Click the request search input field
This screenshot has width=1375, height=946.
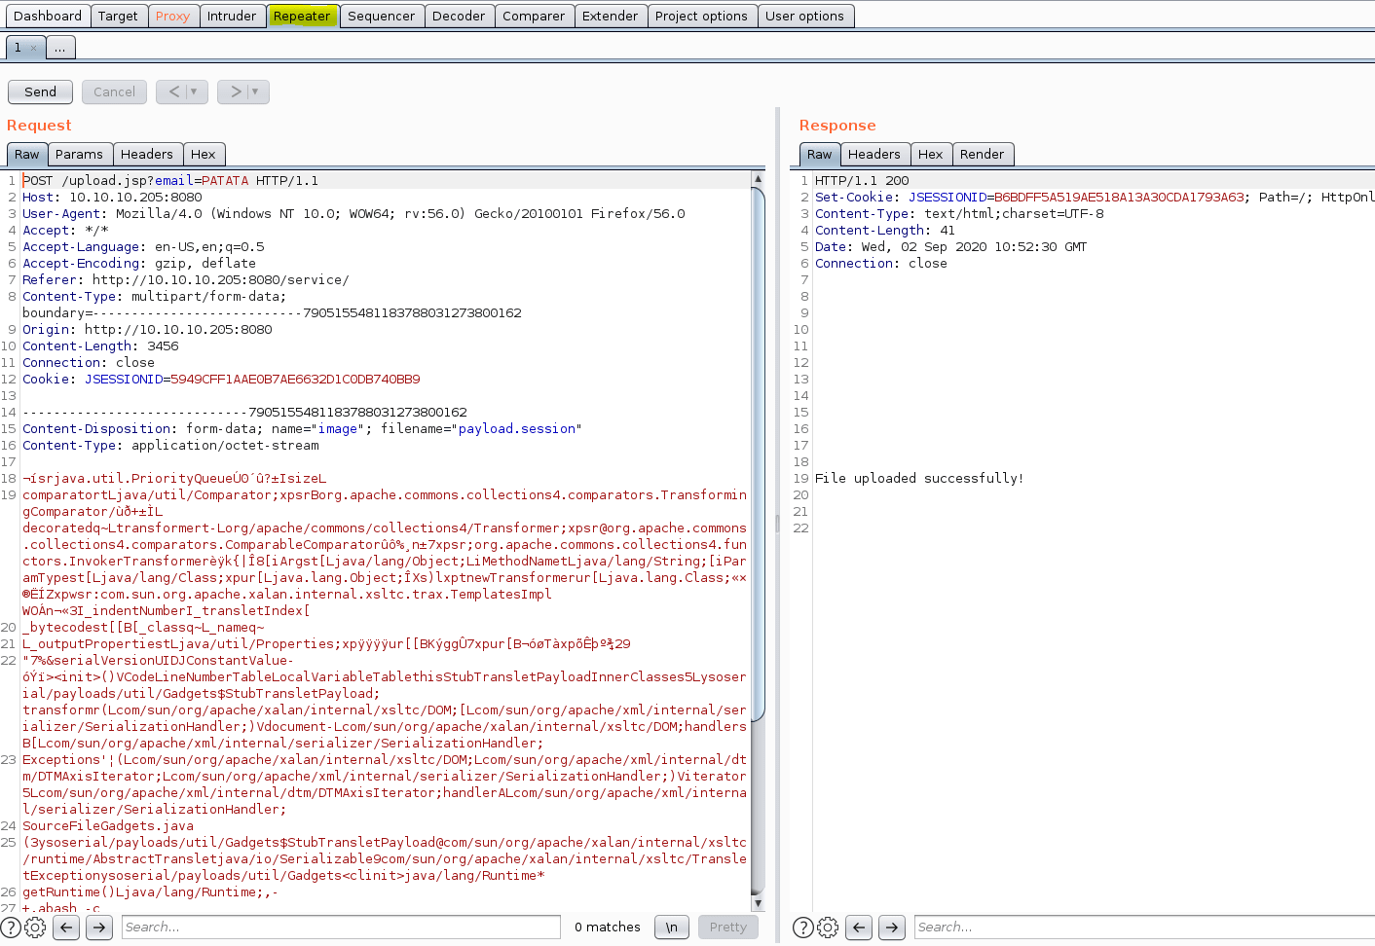[x=341, y=928]
